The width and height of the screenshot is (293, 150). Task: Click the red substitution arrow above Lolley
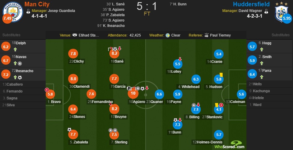tap(180, 59)
